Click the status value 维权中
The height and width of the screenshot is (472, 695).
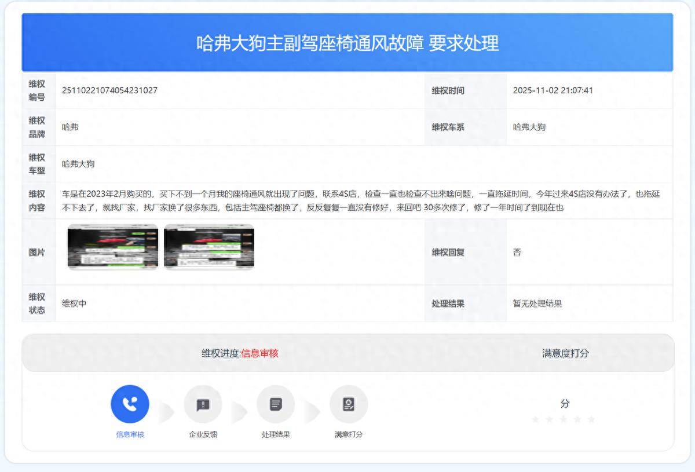tap(74, 303)
